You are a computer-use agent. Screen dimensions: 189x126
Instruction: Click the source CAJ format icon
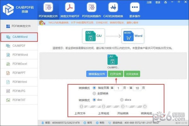coord(90,36)
